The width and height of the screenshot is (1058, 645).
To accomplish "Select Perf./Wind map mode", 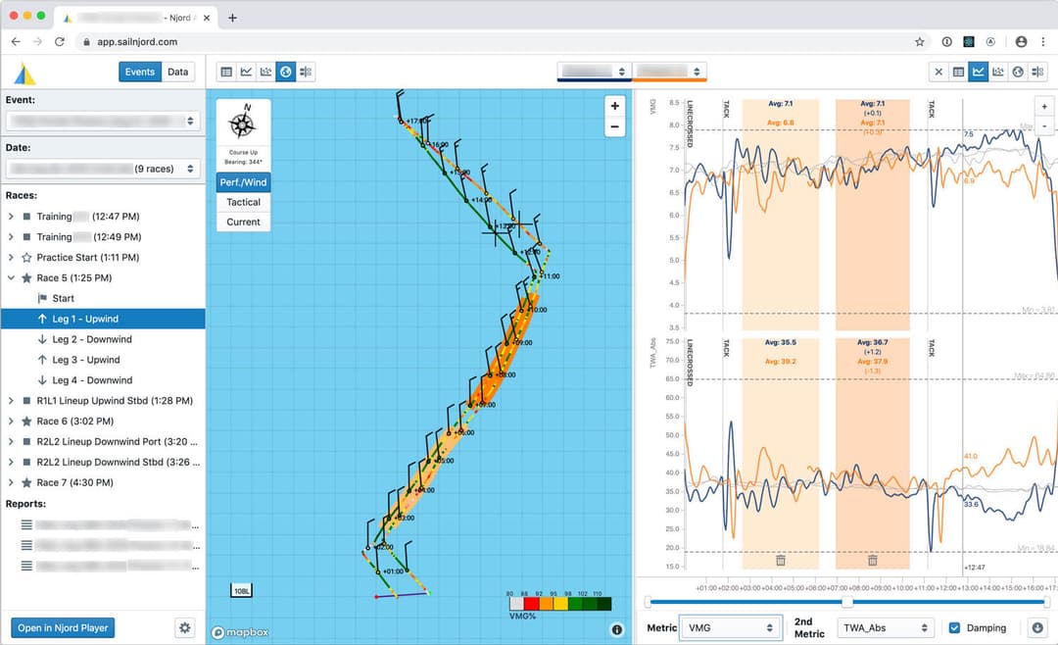I will pyautogui.click(x=243, y=182).
